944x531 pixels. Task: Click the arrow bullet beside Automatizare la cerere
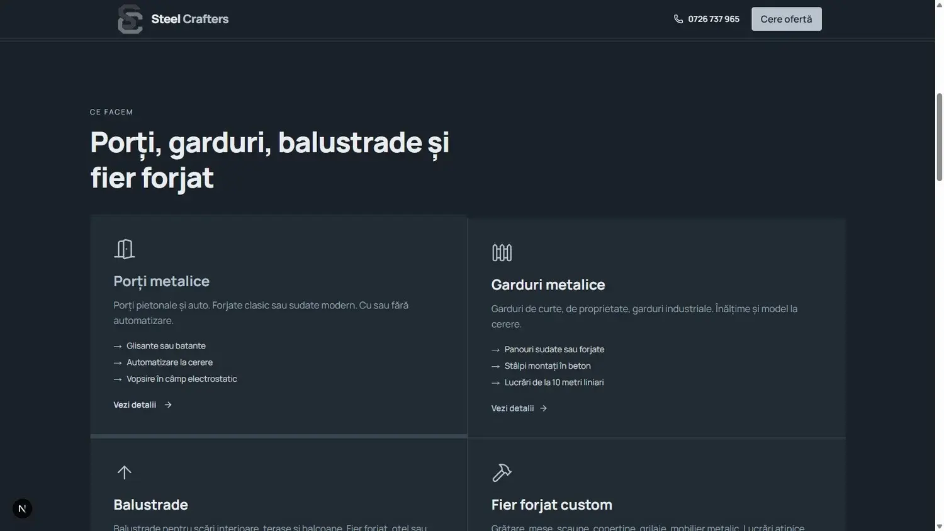(x=118, y=362)
